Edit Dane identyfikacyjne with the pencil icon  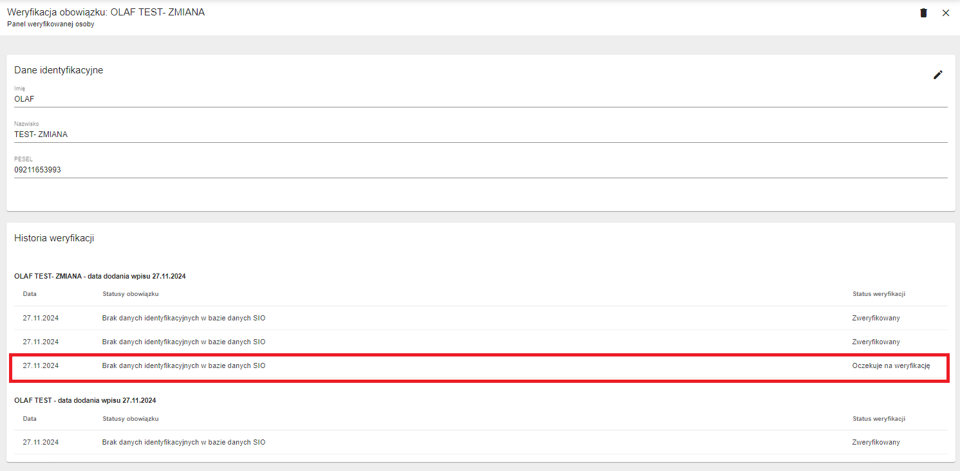coord(938,75)
